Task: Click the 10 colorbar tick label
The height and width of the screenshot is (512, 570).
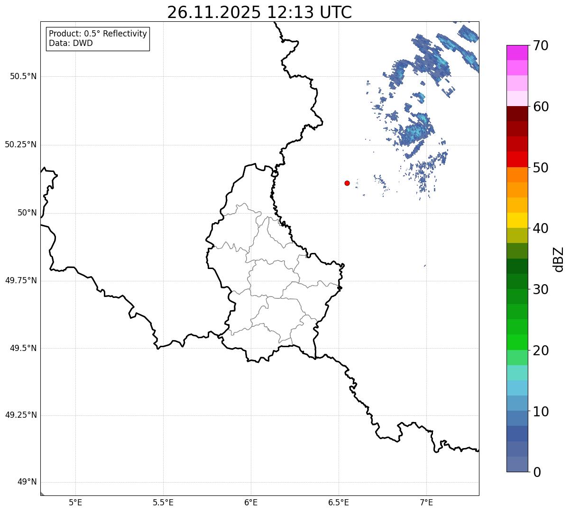Action: click(541, 411)
